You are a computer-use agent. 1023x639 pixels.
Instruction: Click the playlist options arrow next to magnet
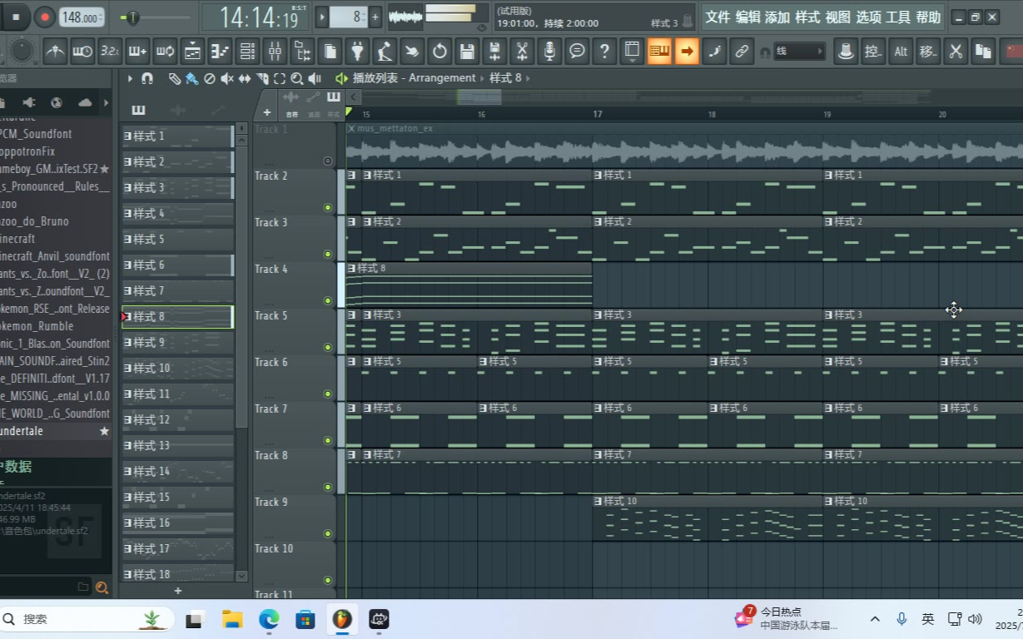click(x=130, y=78)
